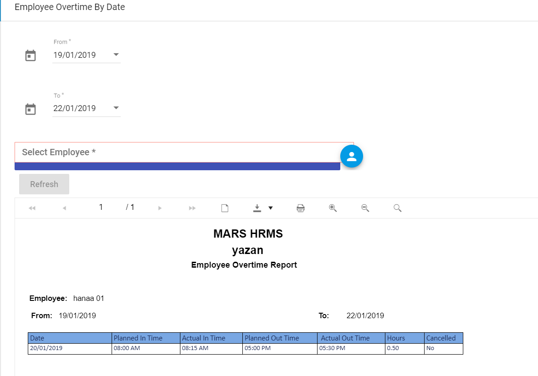Jump to last report page
The width and height of the screenshot is (538, 376).
coord(192,208)
